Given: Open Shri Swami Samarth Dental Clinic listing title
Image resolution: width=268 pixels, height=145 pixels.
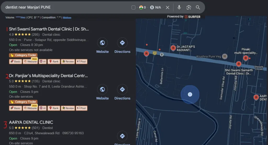Looking at the screenshot, I should 49,29.
